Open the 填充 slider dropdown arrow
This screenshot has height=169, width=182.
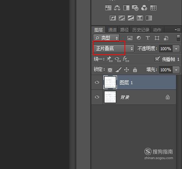pyautogui.click(x=176, y=70)
